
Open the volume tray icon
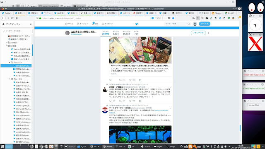225,147
